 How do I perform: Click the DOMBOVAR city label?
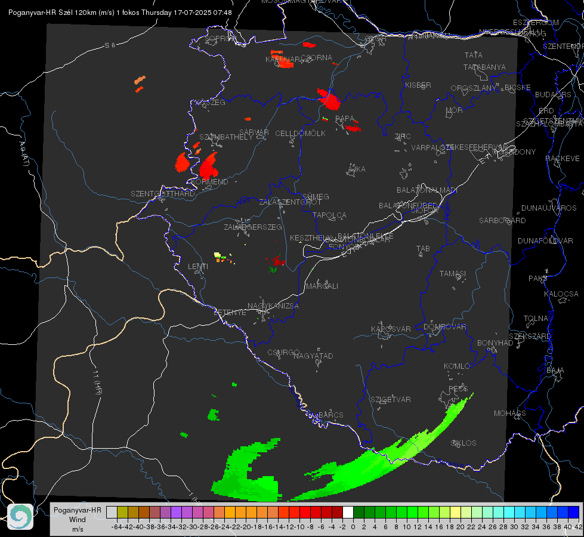pos(444,327)
